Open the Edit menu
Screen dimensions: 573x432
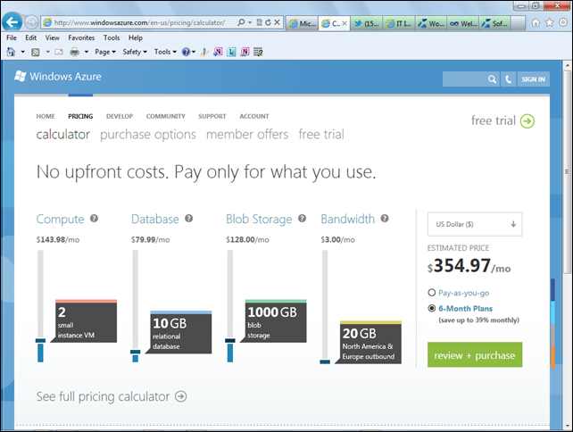tap(30, 37)
